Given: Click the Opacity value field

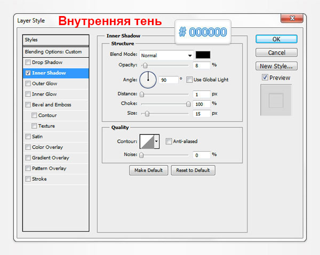Looking at the screenshot, I should [x=202, y=65].
